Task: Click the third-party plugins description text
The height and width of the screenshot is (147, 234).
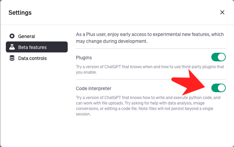Action: coord(150,70)
